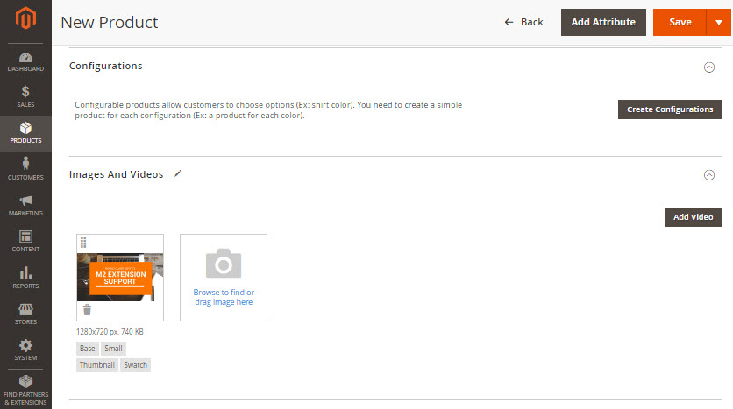
Task: Click Browse to find or drag image area
Action: point(224,278)
